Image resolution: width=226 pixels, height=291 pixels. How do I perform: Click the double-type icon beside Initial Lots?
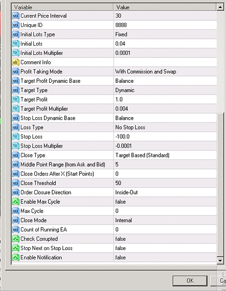pos(16,44)
